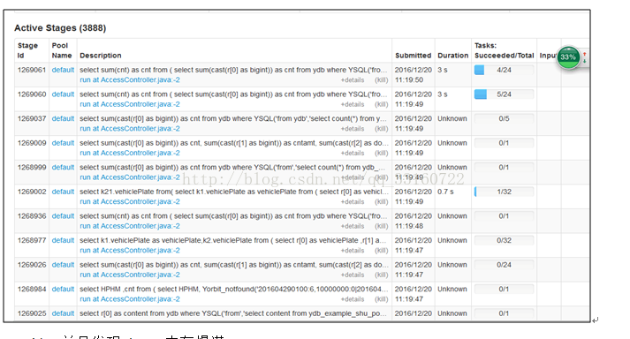Kill stage 1268984
Image resolution: width=630 pixels, height=339 pixels.
pyautogui.click(x=382, y=299)
